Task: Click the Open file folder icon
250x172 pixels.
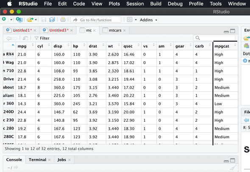Action: (x=30, y=19)
